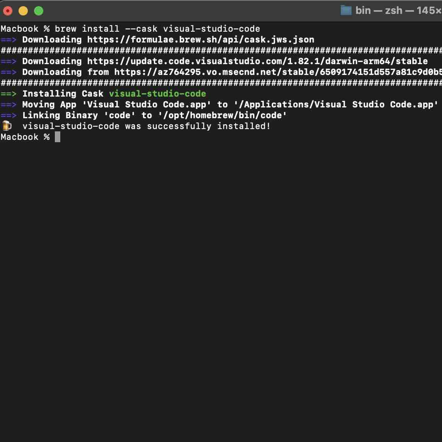Click the arrow before 'Installing Cask'

[x=8, y=93]
